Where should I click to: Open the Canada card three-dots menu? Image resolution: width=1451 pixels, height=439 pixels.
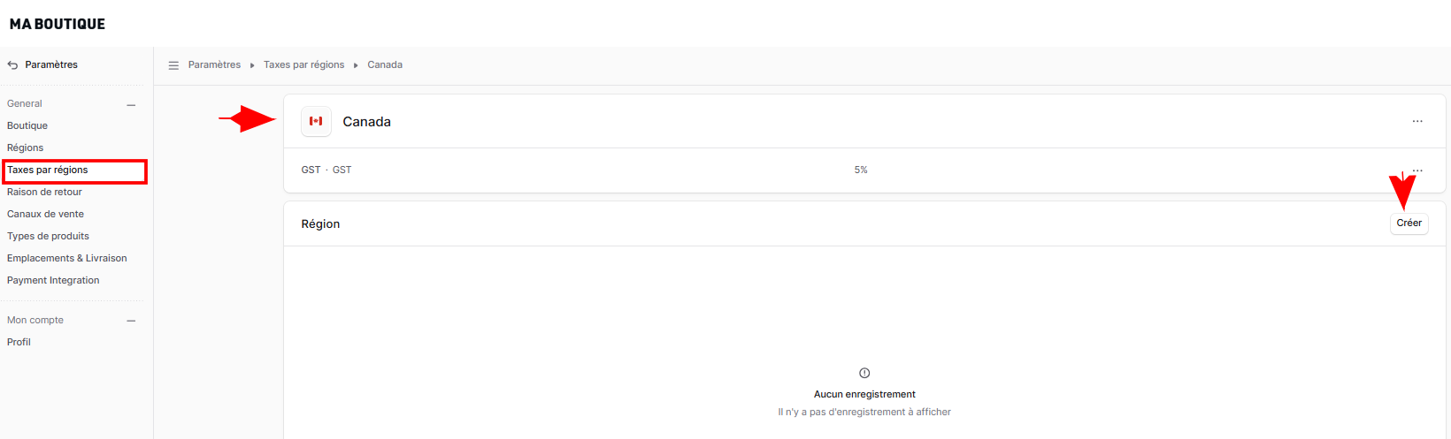click(x=1417, y=121)
